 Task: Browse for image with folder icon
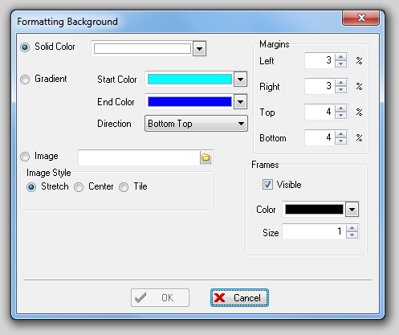(x=206, y=157)
